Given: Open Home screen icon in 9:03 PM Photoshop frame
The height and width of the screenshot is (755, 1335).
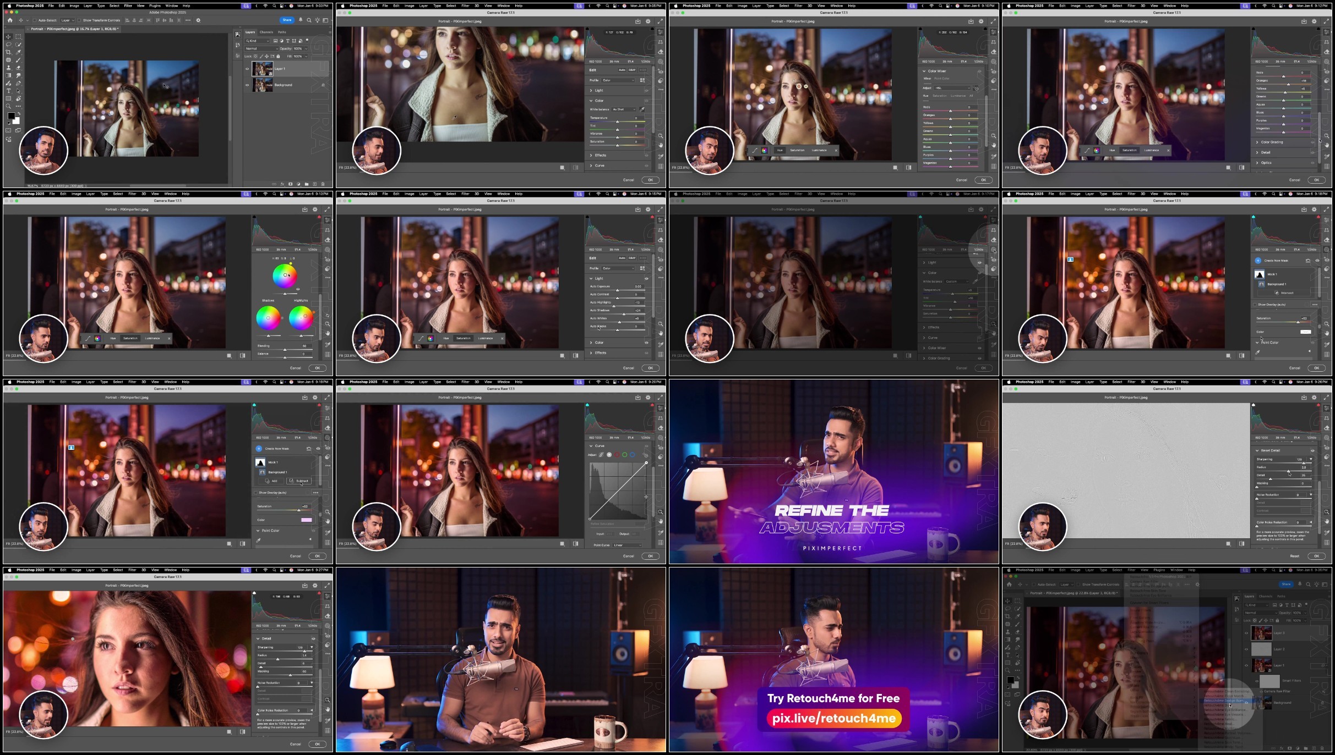Looking at the screenshot, I should [10, 20].
